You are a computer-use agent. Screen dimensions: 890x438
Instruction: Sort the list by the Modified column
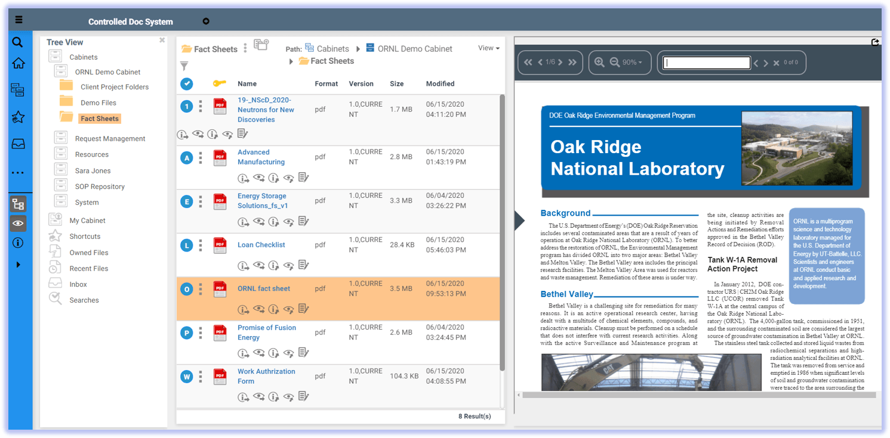pos(440,84)
